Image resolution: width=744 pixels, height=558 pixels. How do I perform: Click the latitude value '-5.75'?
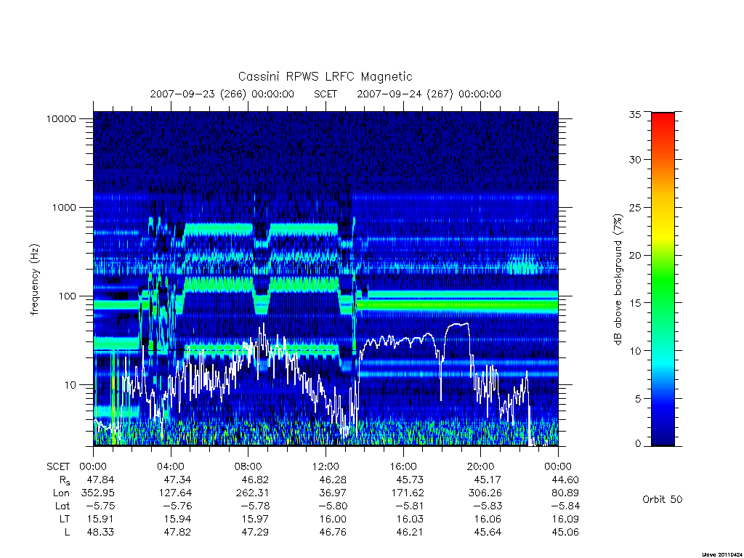(100, 506)
